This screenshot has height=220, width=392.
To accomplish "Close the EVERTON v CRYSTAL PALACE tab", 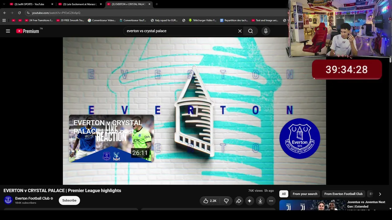I will [x=149, y=4].
